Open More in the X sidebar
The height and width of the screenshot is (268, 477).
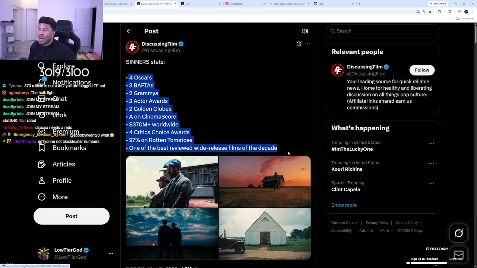53,197
